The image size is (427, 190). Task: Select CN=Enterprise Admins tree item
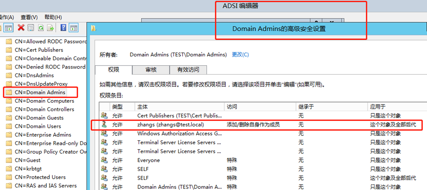tap(43, 135)
